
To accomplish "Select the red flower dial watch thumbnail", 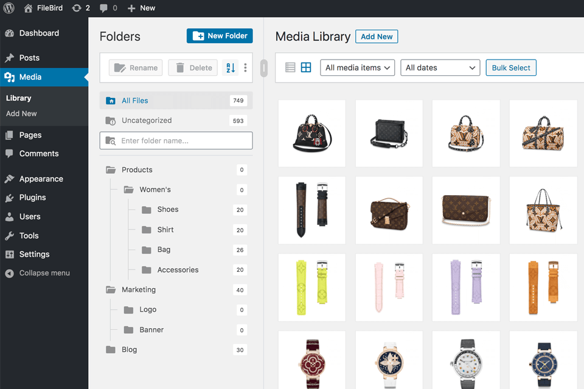I will [x=311, y=360].
